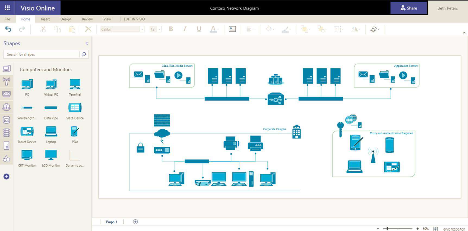
Task: Switch to the Insert tab
Action: tap(45, 19)
